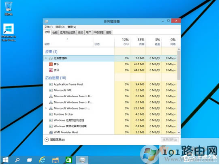Open the Windows Store taskbar icon
The width and height of the screenshot is (220, 165).
pyautogui.click(x=68, y=160)
